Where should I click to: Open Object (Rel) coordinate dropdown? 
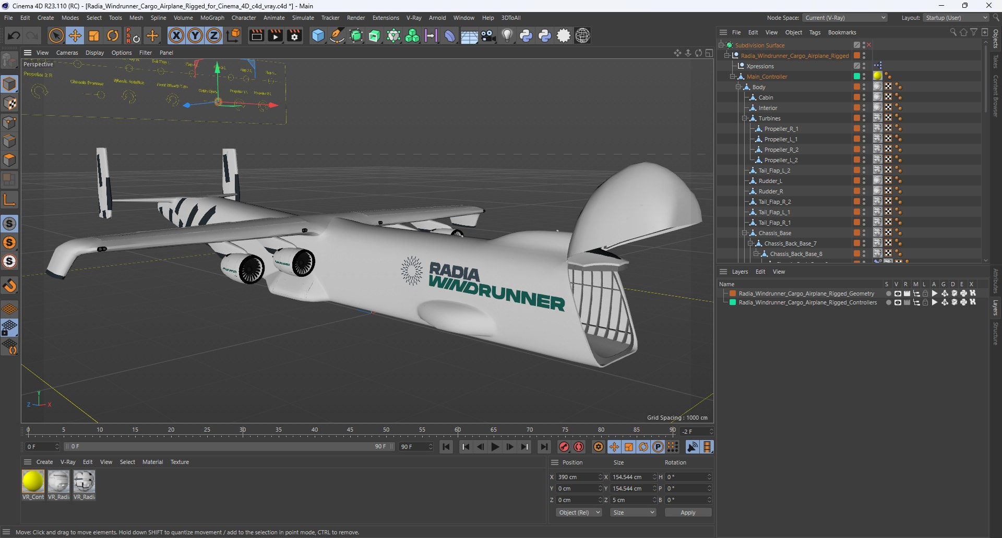click(x=579, y=512)
